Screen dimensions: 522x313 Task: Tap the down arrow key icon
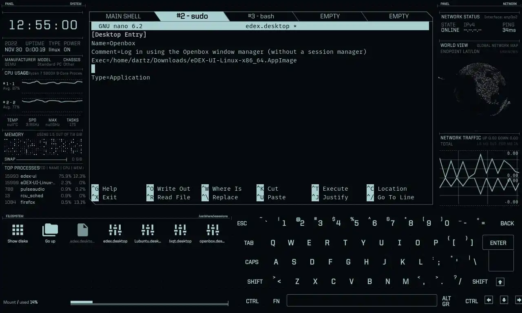coord(504,300)
